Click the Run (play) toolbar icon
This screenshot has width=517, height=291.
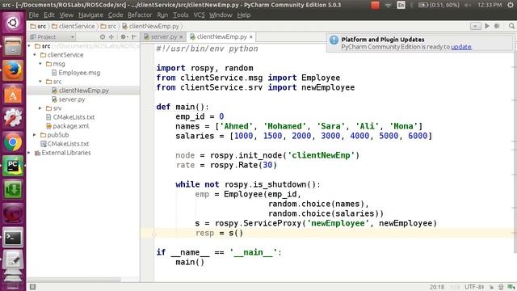[x=487, y=26]
